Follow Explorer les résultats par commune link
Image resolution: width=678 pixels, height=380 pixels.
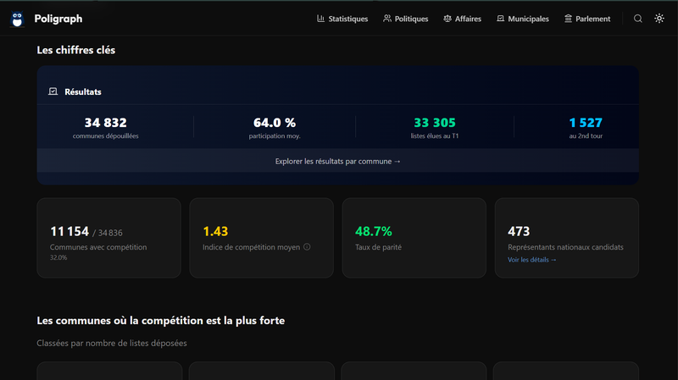(338, 161)
